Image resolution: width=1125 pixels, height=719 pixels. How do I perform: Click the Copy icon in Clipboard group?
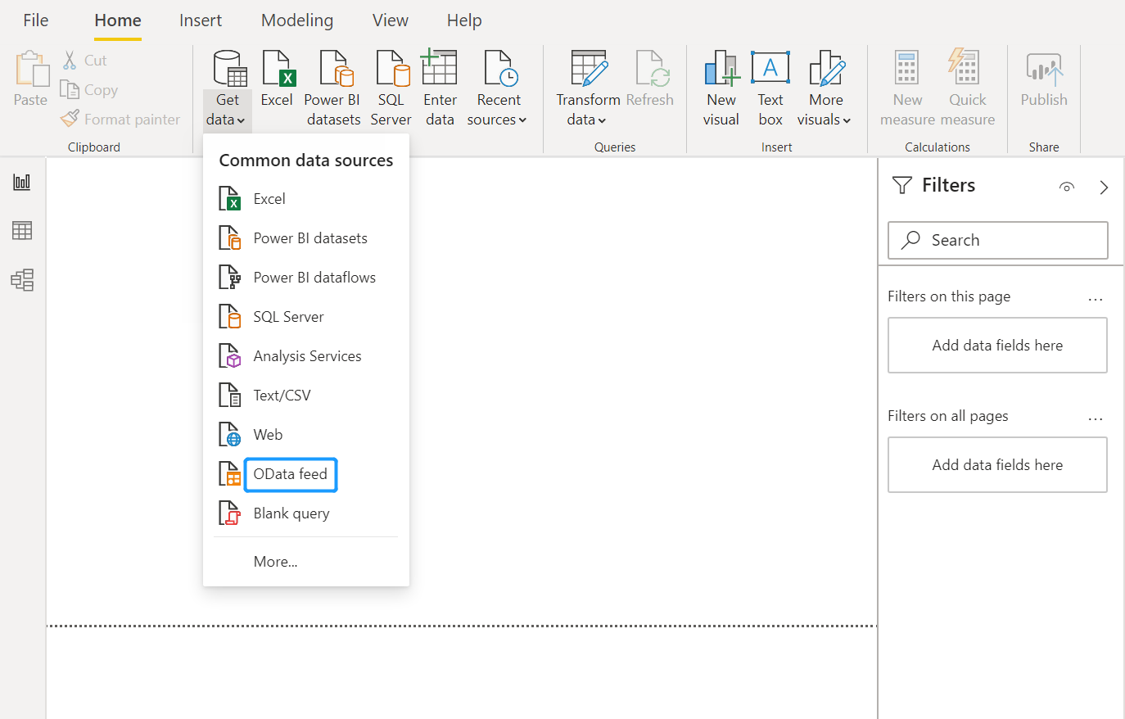70,89
